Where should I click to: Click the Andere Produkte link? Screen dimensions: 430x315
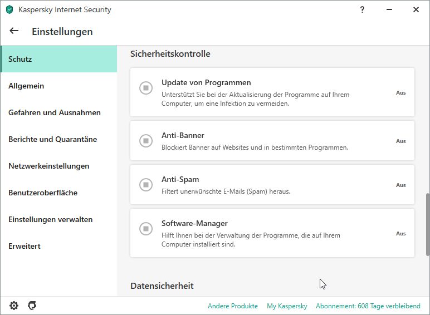(x=233, y=306)
